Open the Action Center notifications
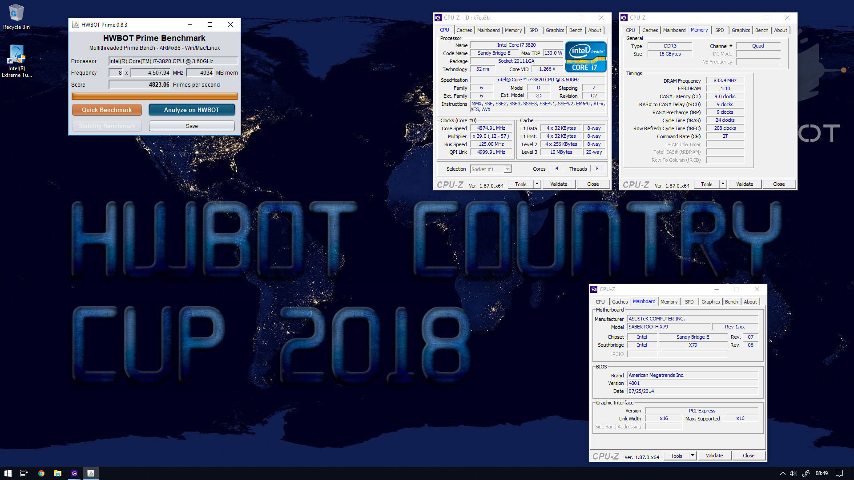Image resolution: width=854 pixels, height=480 pixels. tap(839, 473)
